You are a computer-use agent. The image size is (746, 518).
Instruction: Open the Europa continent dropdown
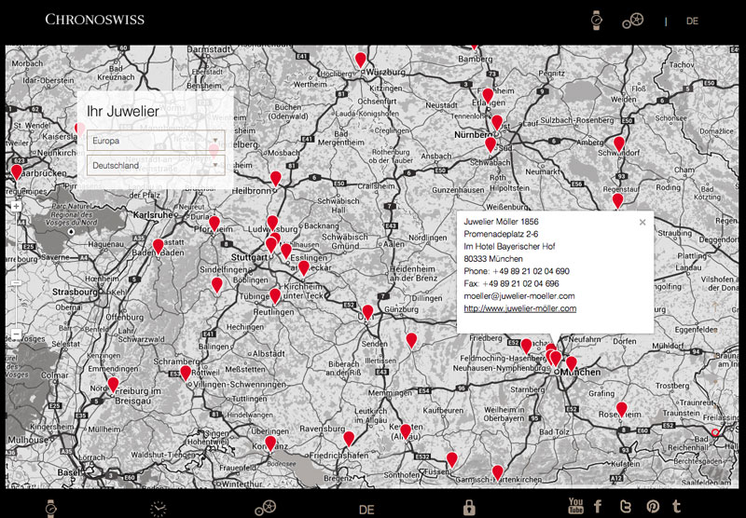point(156,141)
